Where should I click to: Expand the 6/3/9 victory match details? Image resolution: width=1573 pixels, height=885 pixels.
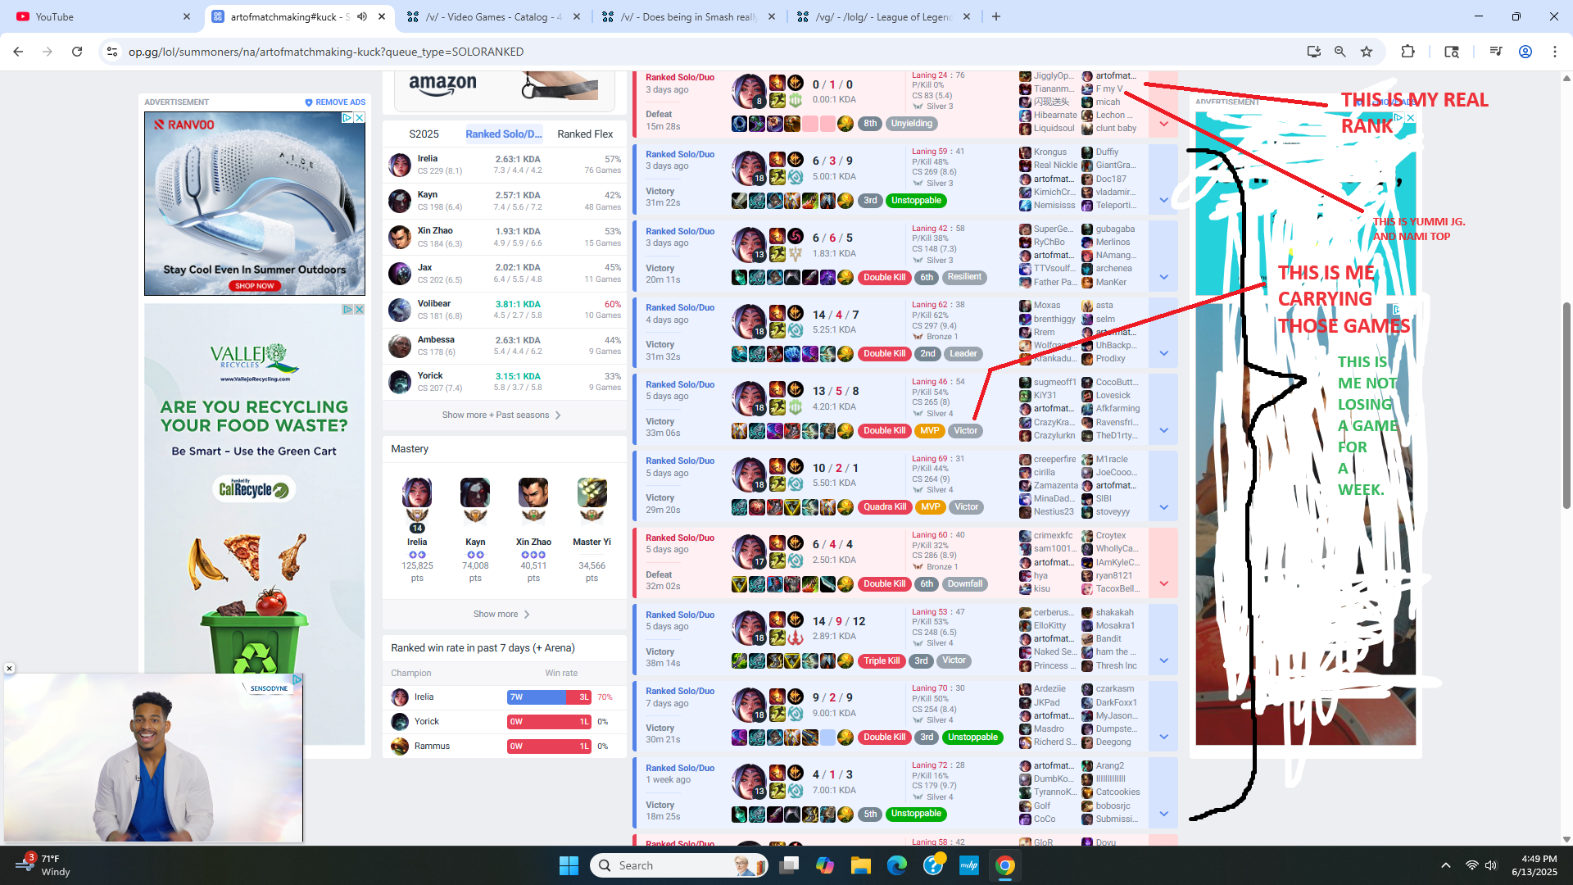pos(1163,200)
